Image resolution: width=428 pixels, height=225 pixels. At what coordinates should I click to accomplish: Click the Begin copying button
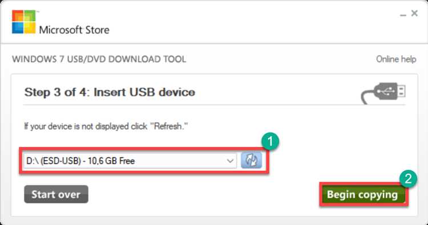pos(362,194)
